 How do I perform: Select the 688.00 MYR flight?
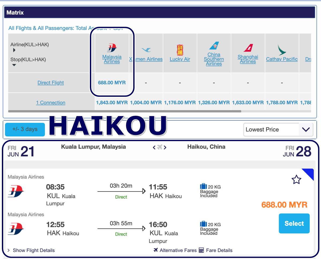(294, 223)
